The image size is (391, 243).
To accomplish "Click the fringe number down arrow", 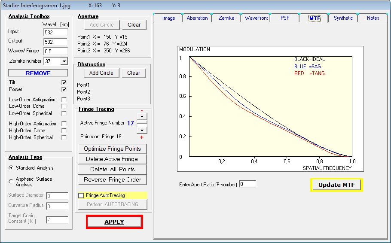I will (142, 130).
